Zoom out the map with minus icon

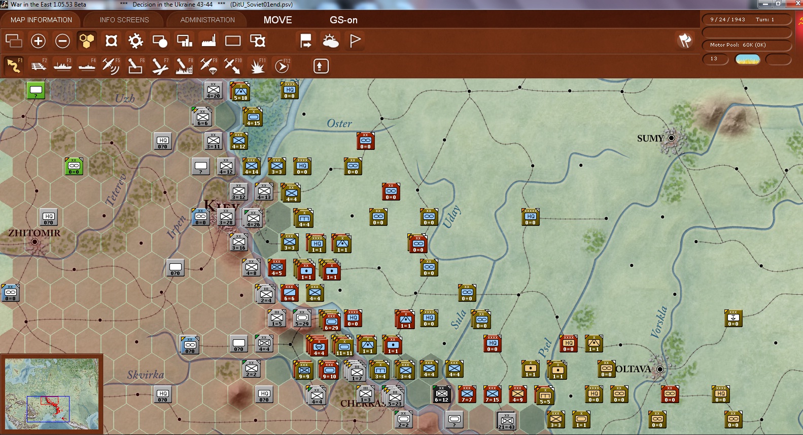pyautogui.click(x=62, y=41)
